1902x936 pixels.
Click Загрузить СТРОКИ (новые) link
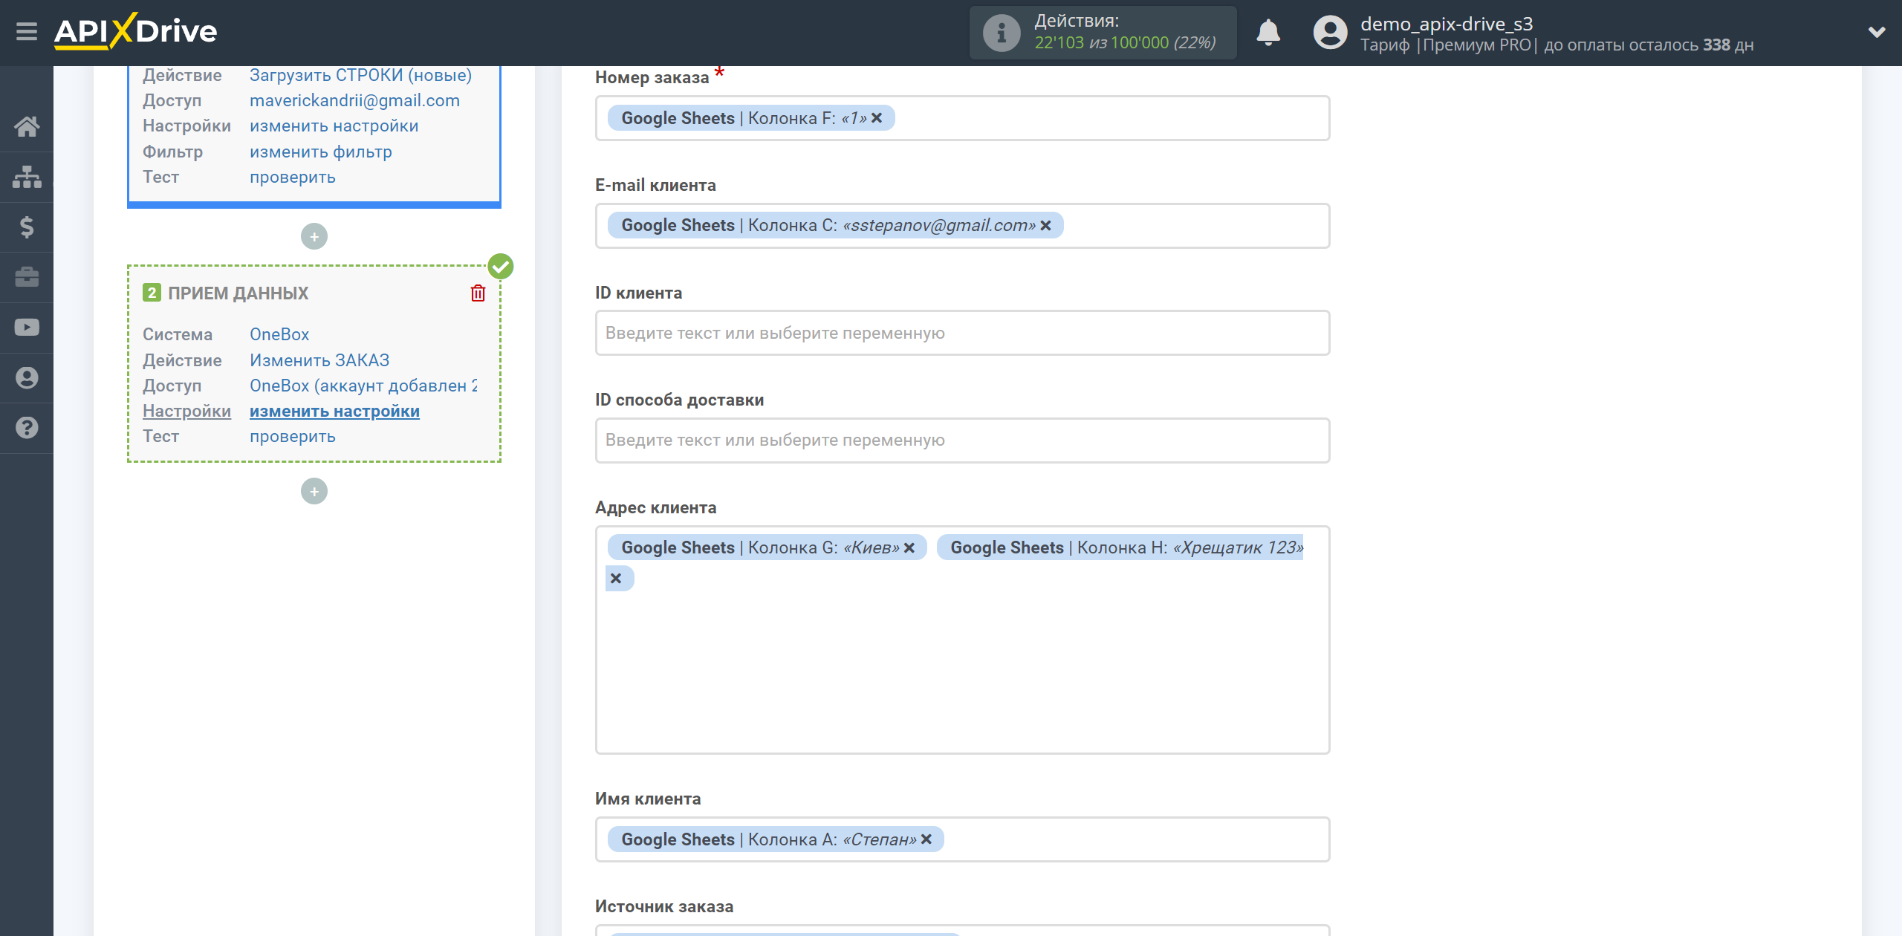[x=360, y=75]
